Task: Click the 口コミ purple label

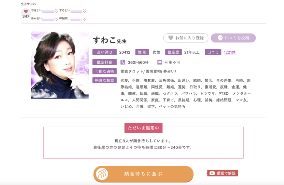Action: (x=213, y=52)
